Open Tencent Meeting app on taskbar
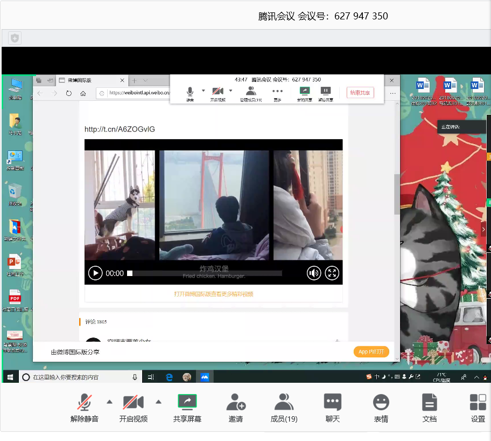The height and width of the screenshot is (441, 491). [205, 377]
